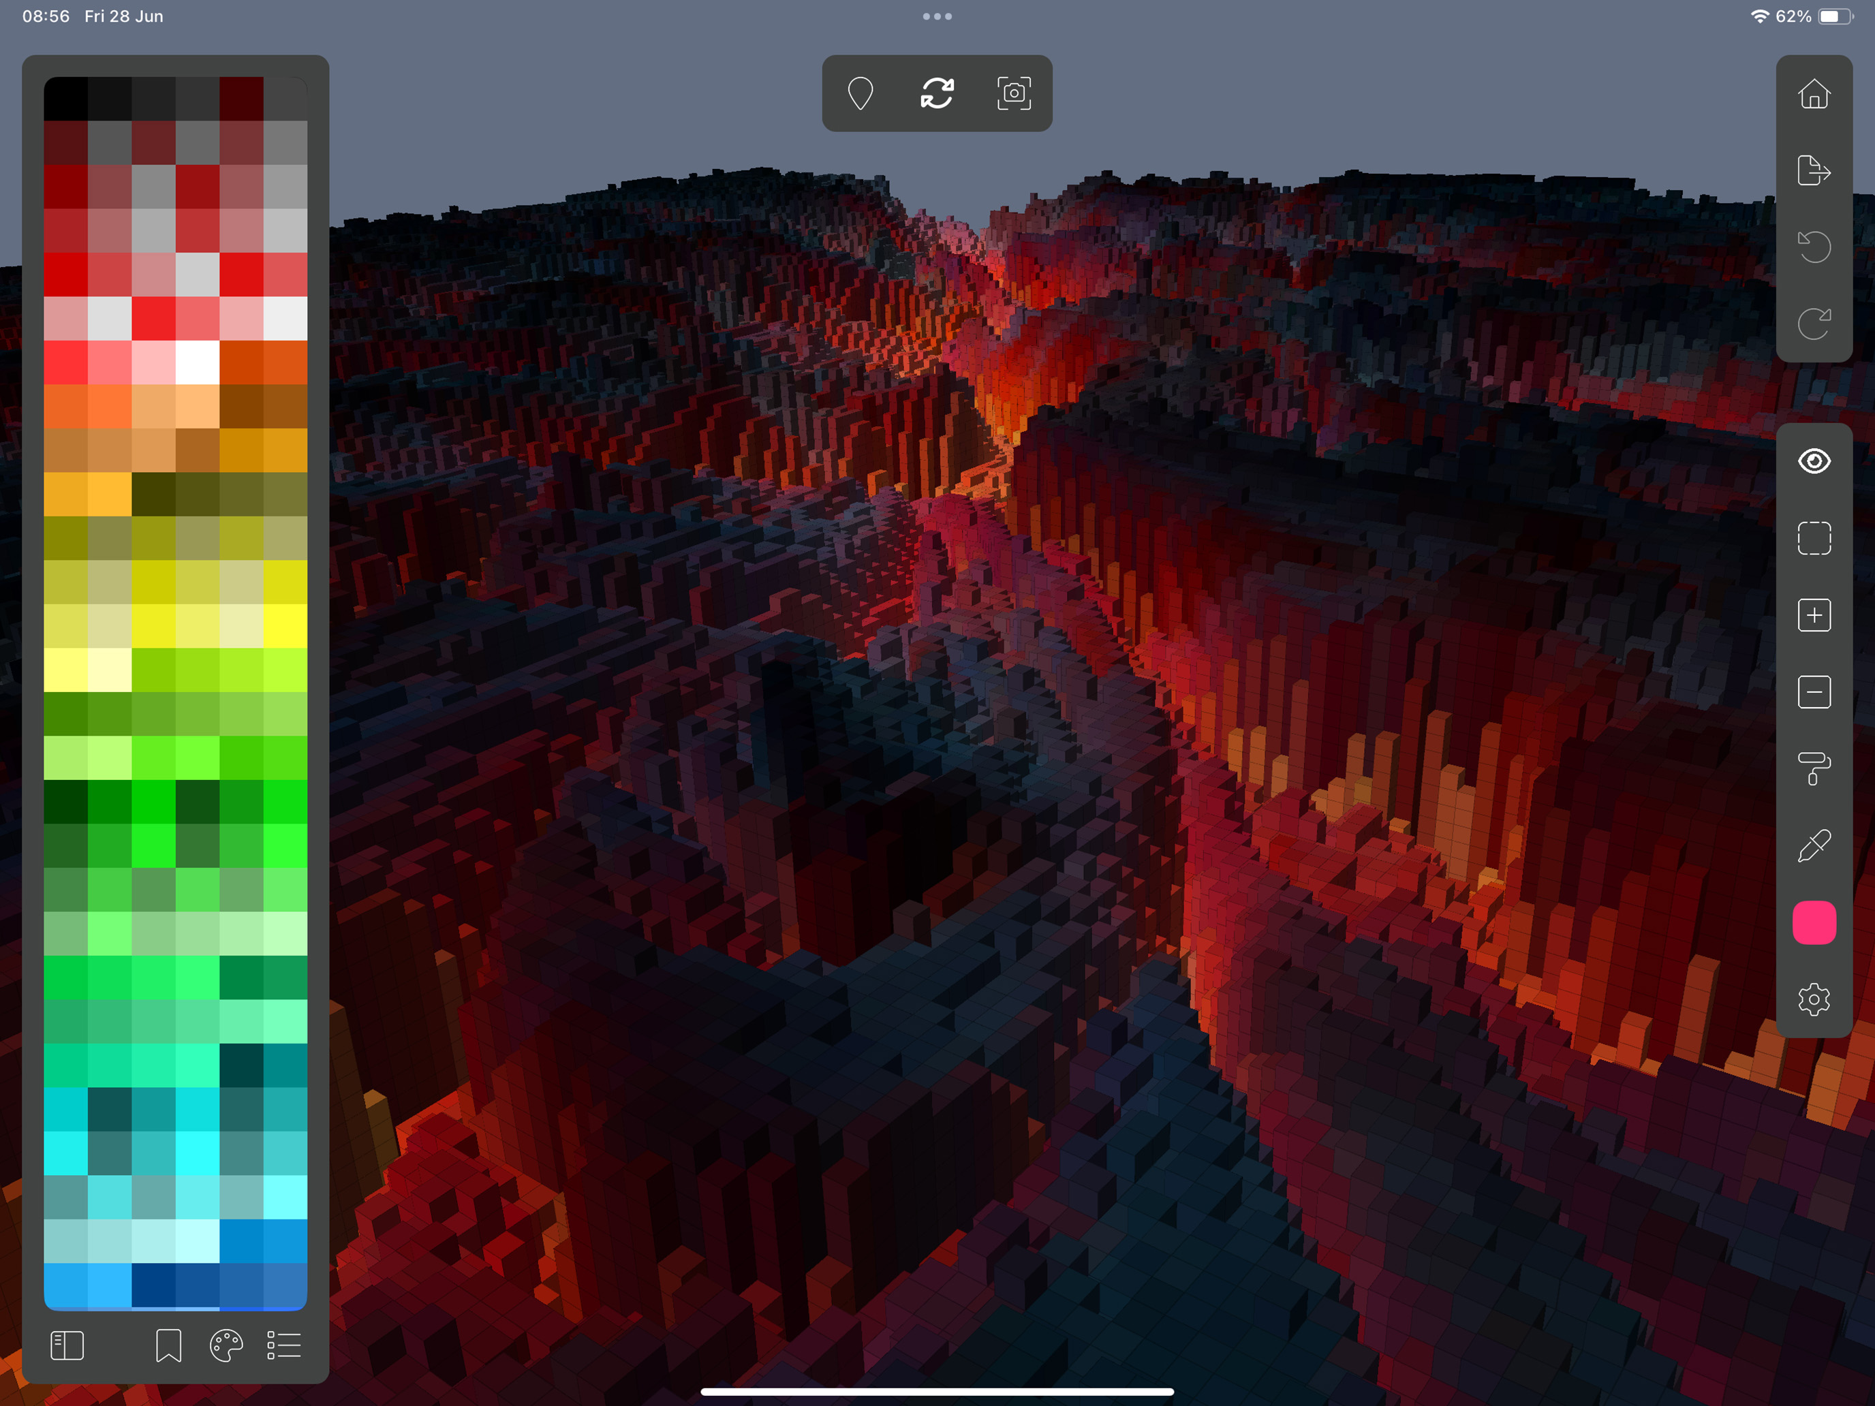The height and width of the screenshot is (1406, 1875).
Task: Pick the pure white palette swatch
Action: coord(198,362)
